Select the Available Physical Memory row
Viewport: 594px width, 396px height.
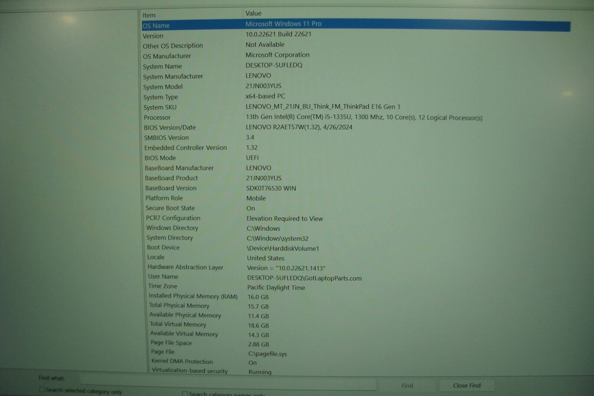[x=356, y=315]
